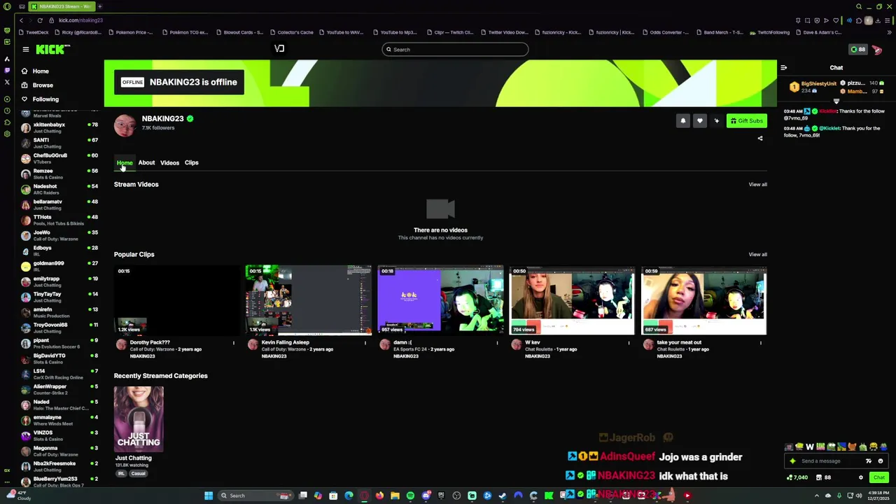Screen dimensions: 896x504
Task: Click the 7TV icon in the message box
Action: click(x=869, y=461)
